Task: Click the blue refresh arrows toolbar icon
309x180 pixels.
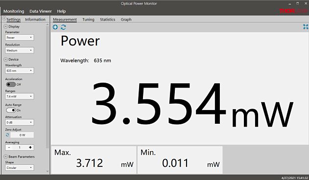Action: [63, 27]
